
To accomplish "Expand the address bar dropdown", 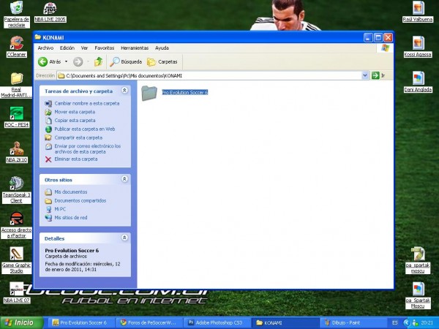I will [x=365, y=75].
